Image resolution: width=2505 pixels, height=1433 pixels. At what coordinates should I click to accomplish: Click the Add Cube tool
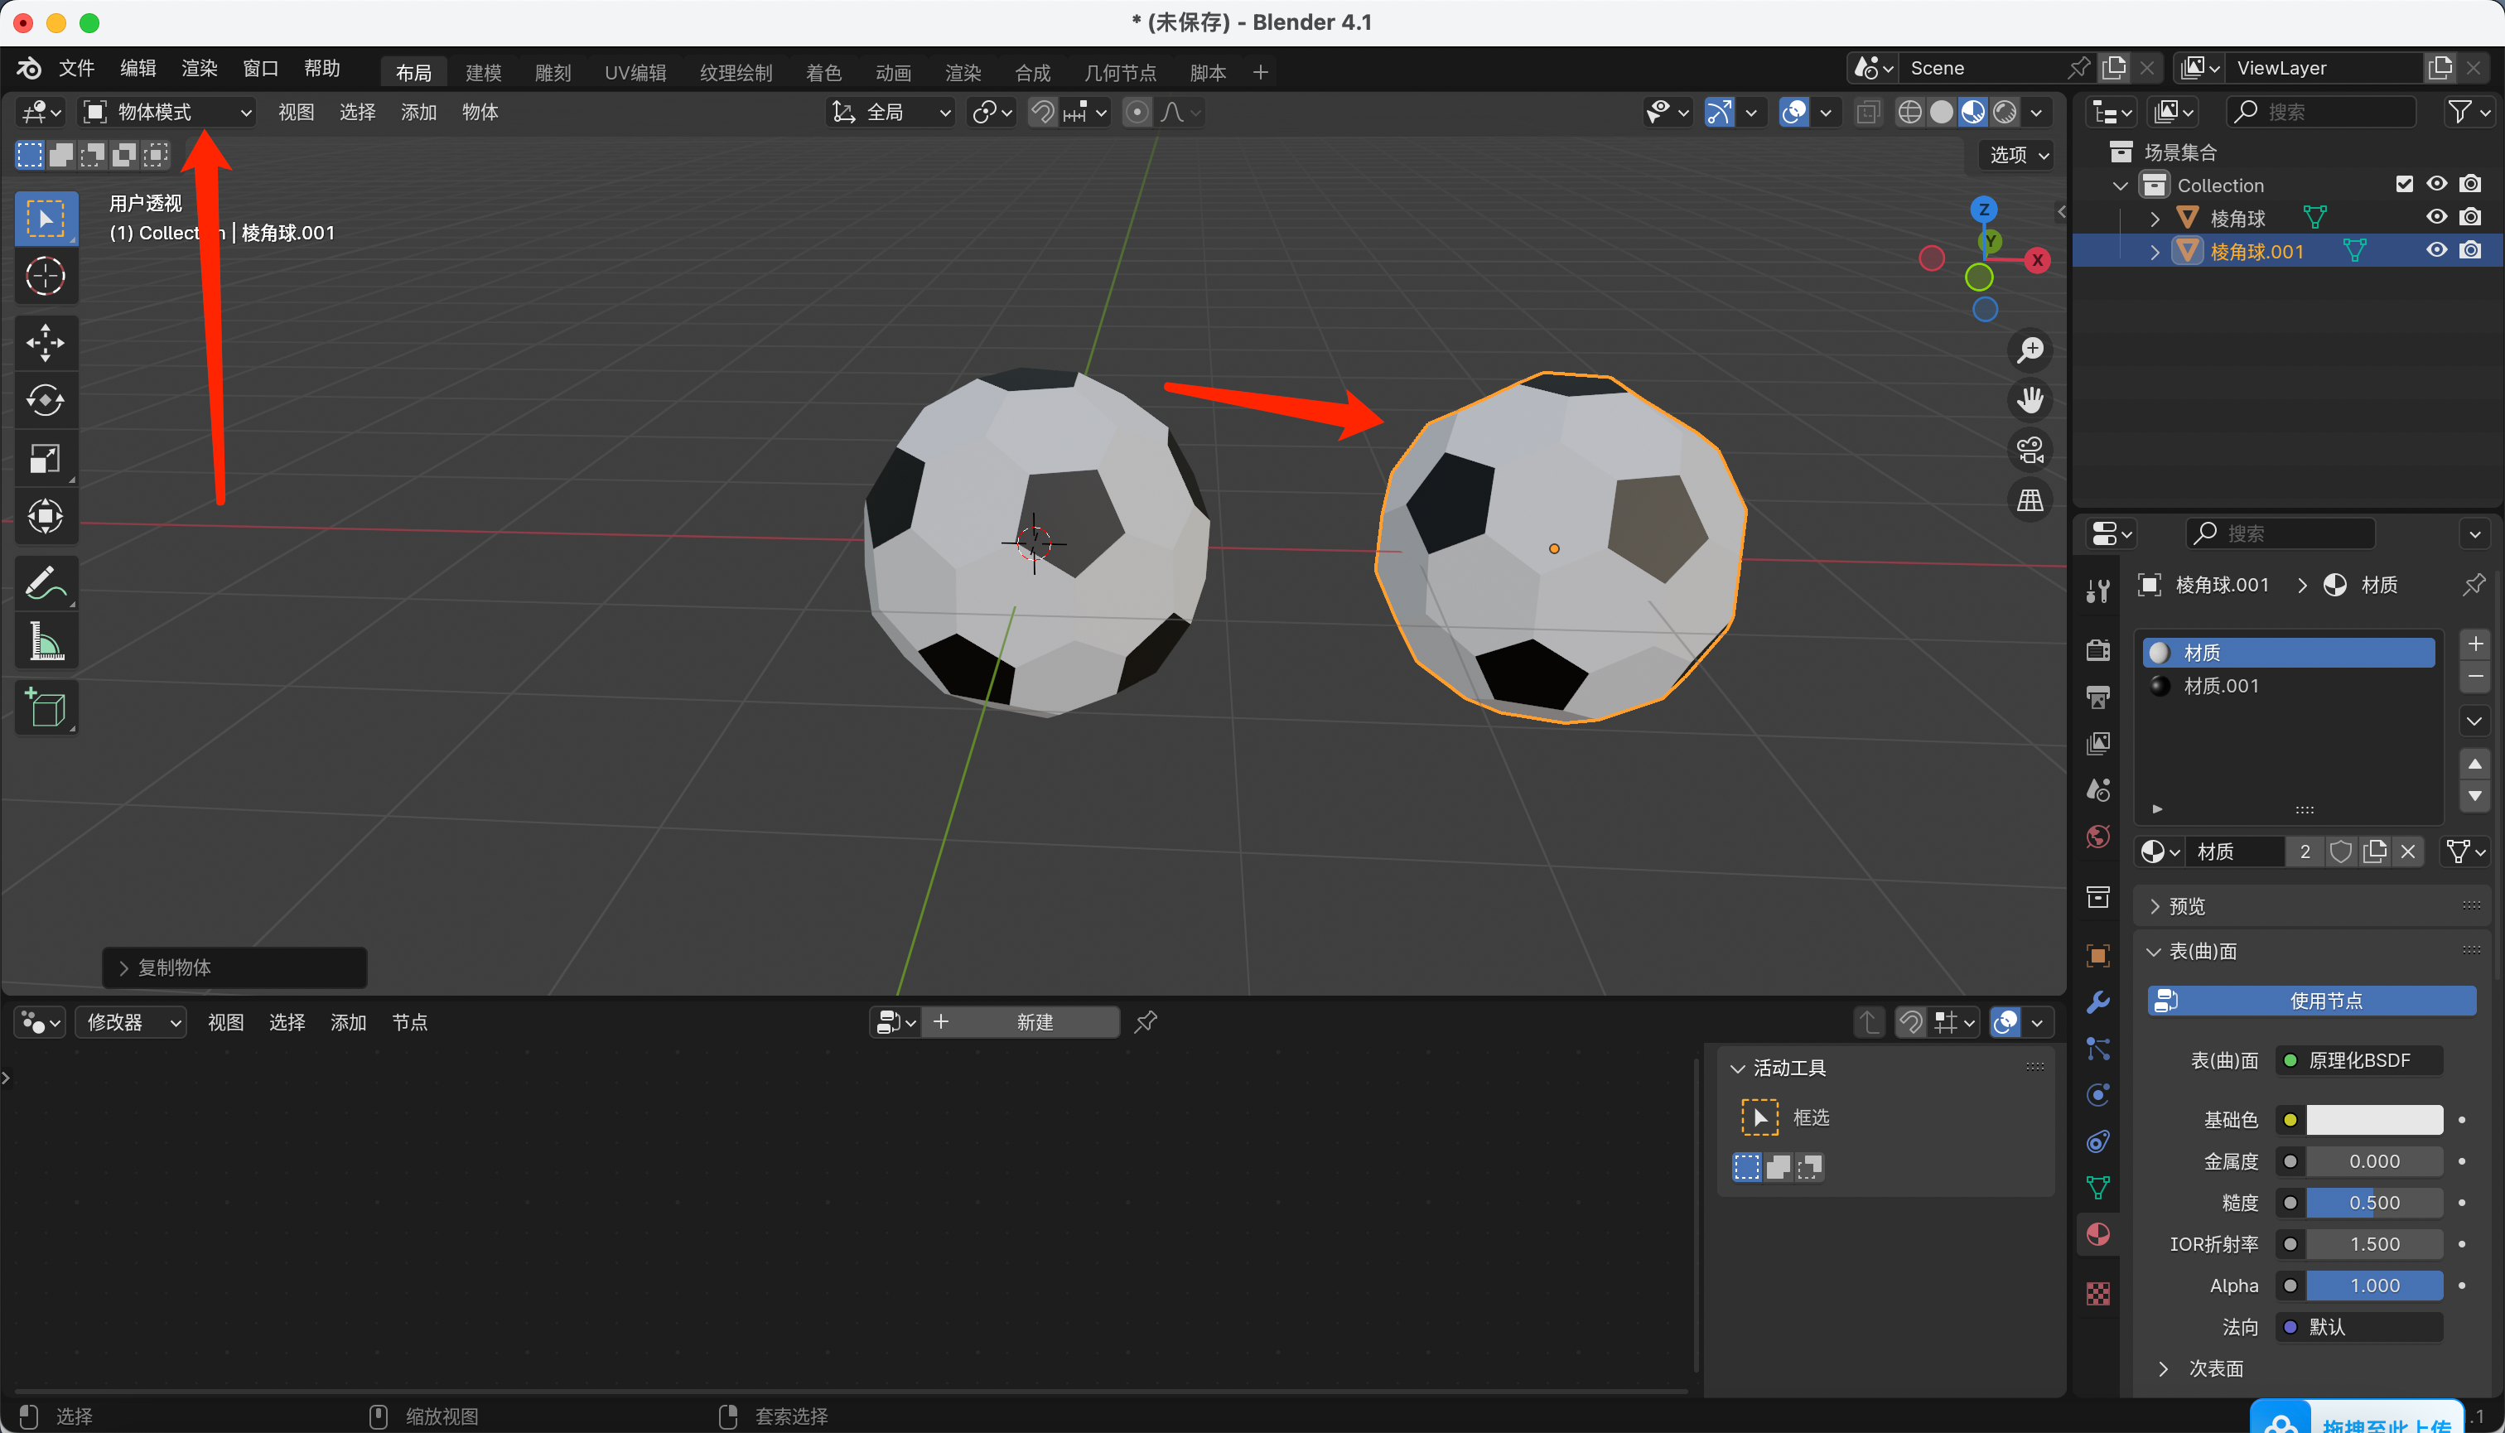(x=46, y=707)
